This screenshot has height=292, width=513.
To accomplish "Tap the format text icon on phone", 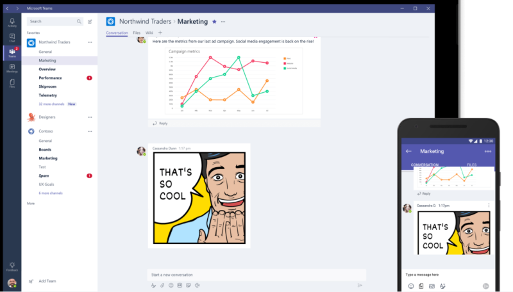I will (442, 286).
